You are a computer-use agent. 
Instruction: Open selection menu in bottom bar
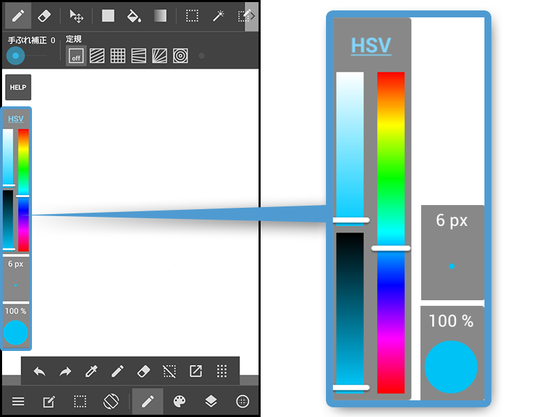click(x=80, y=402)
